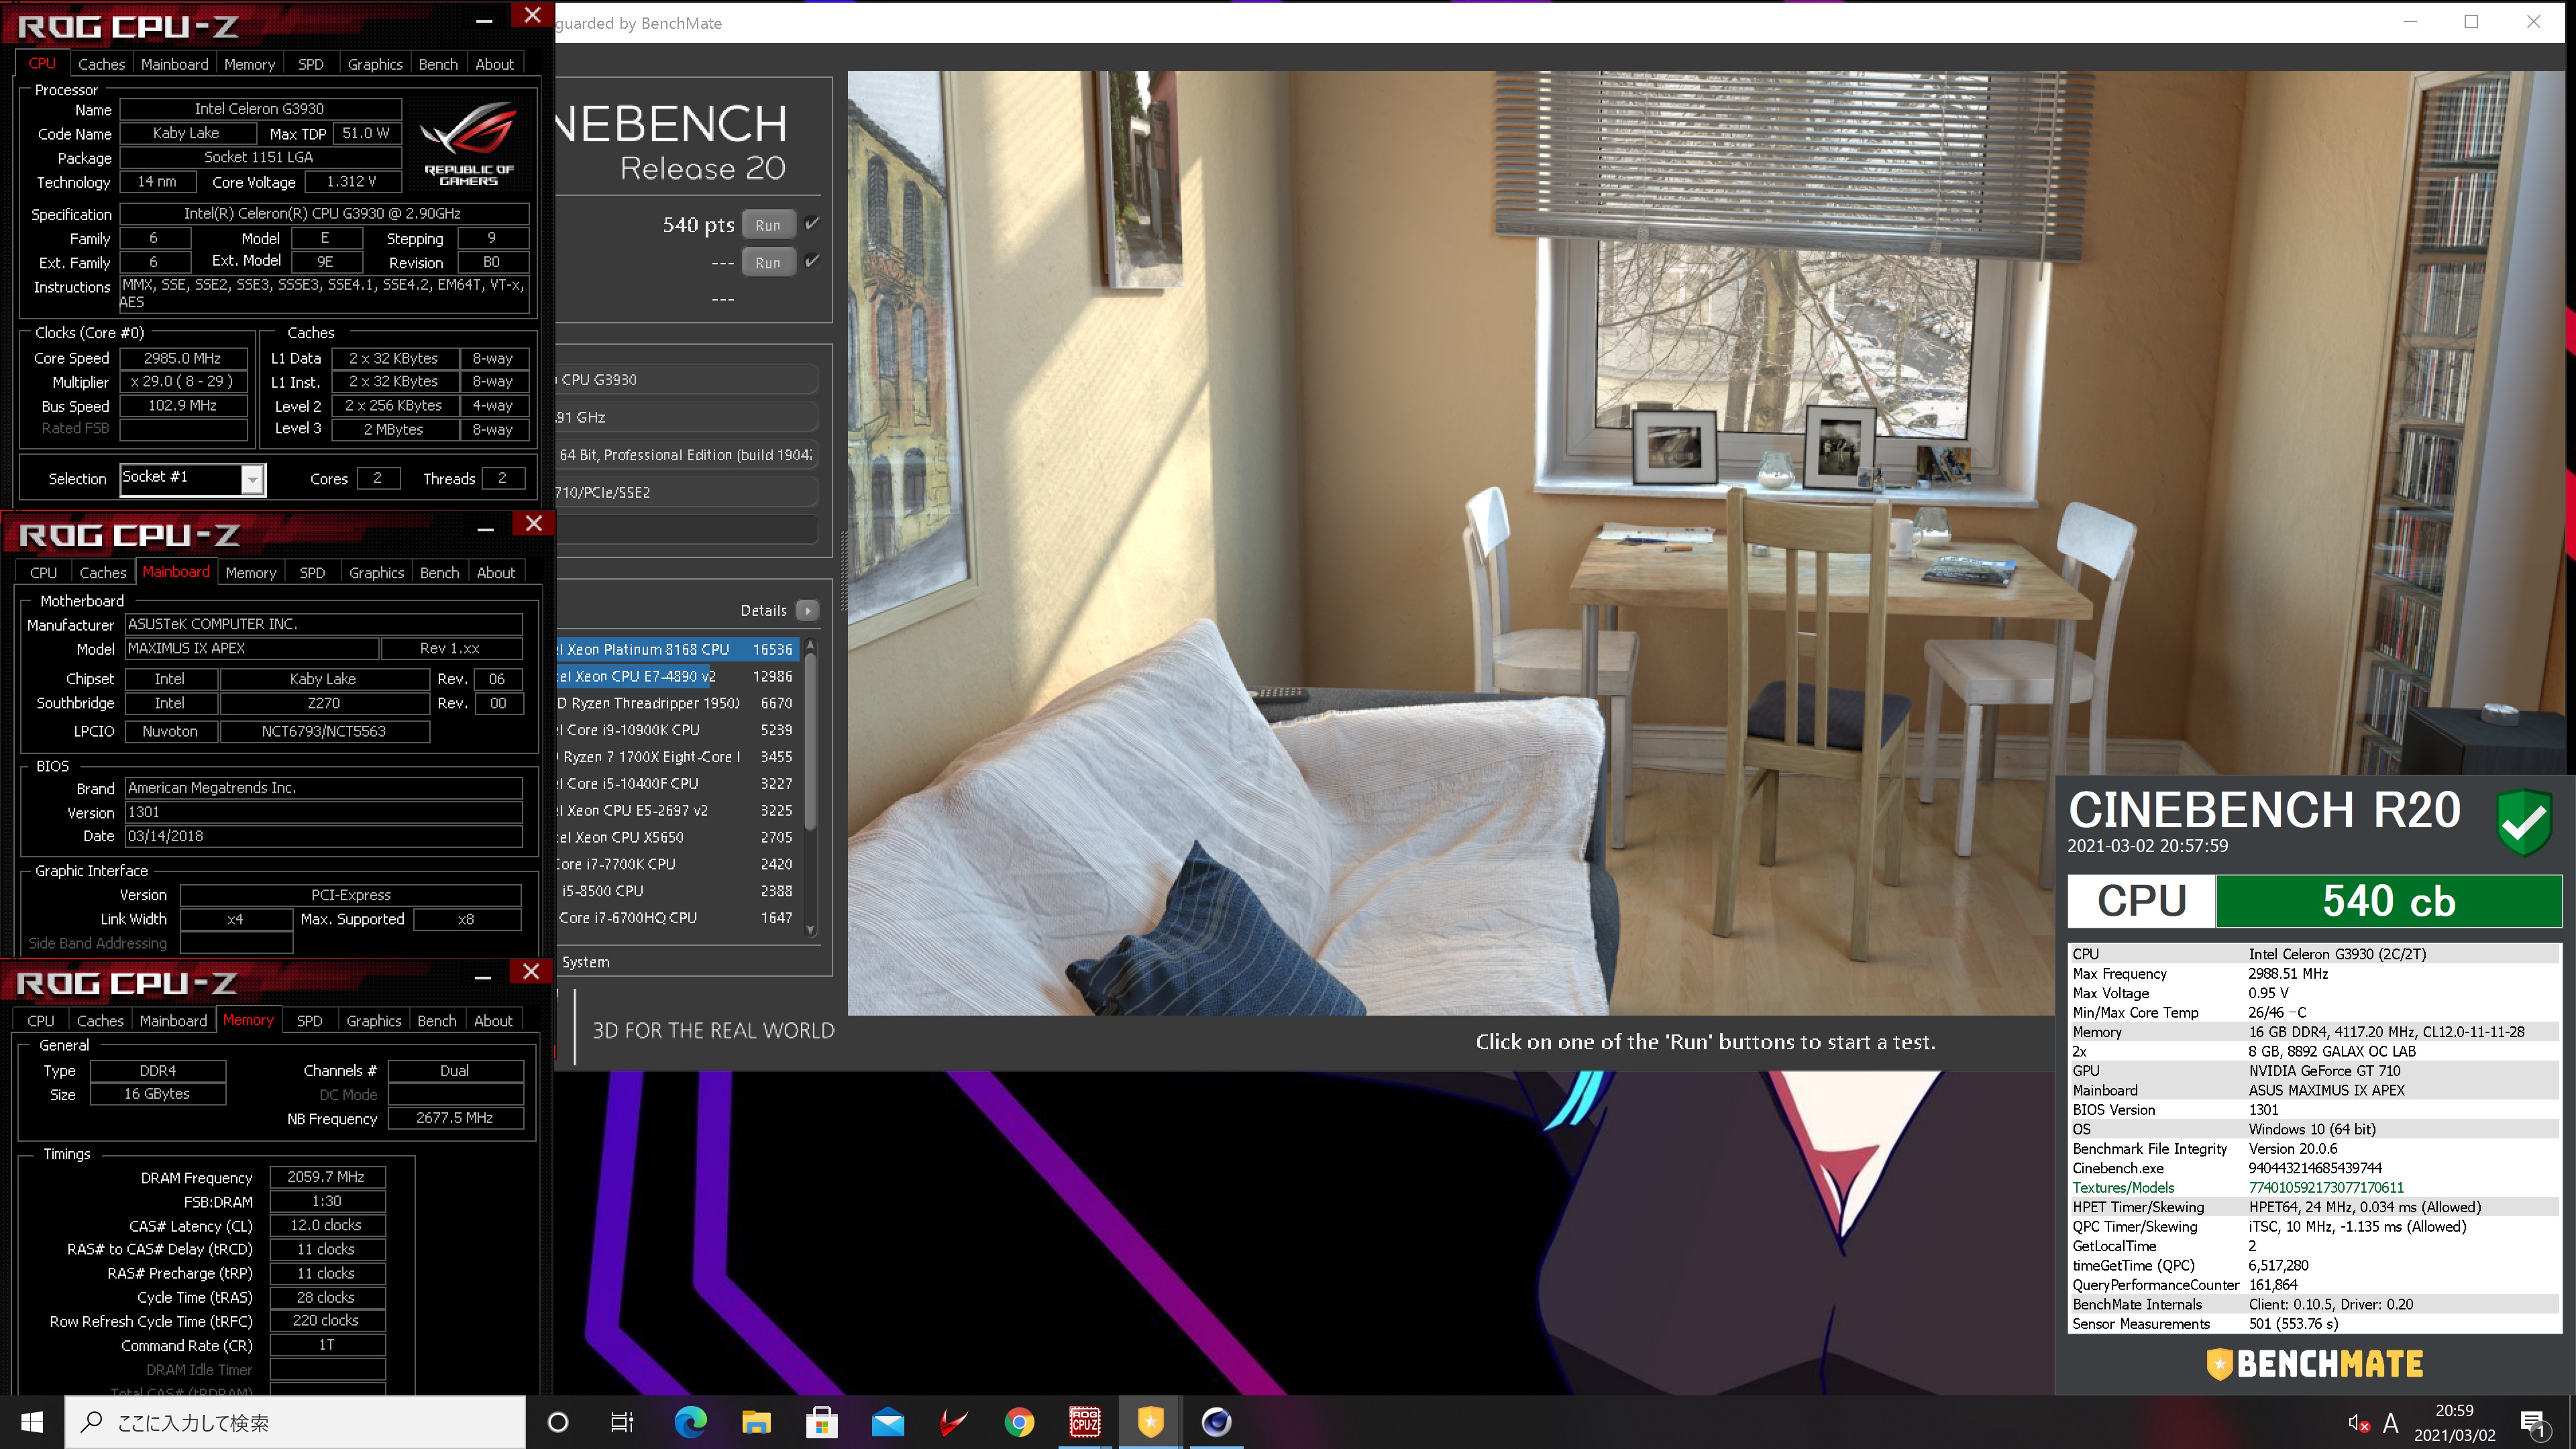
Task: Click the Cinebench ranking list scrollbar
Action: [811, 742]
